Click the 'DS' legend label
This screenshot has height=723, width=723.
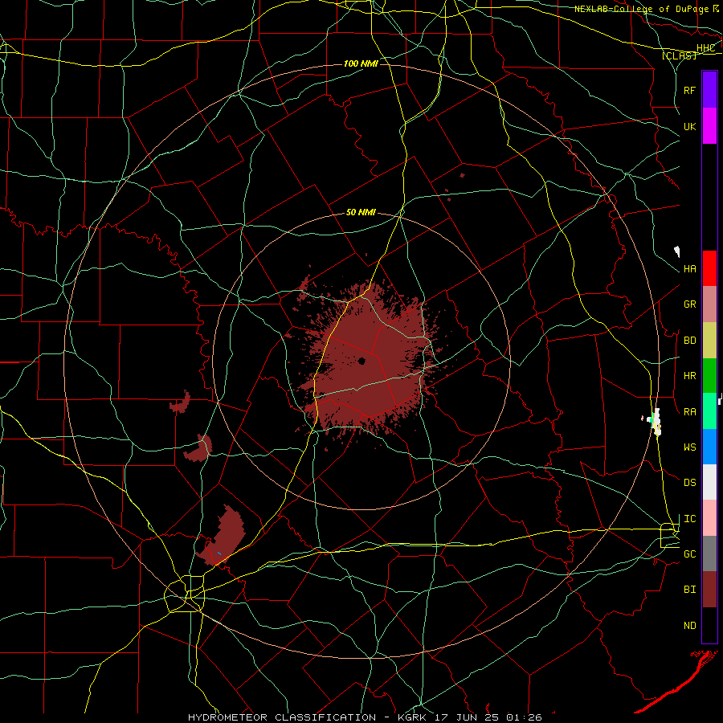point(690,483)
